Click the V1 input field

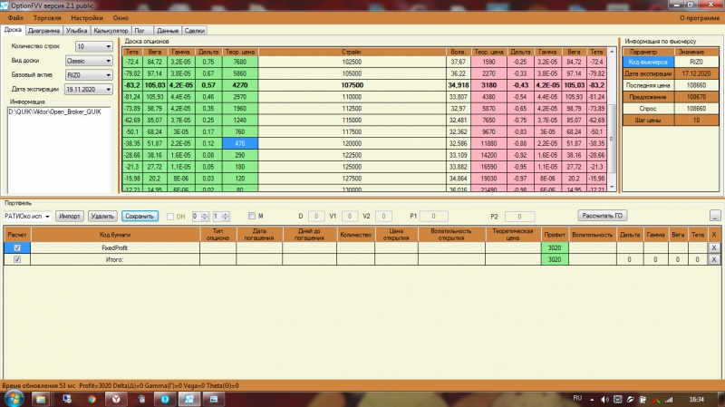350,216
